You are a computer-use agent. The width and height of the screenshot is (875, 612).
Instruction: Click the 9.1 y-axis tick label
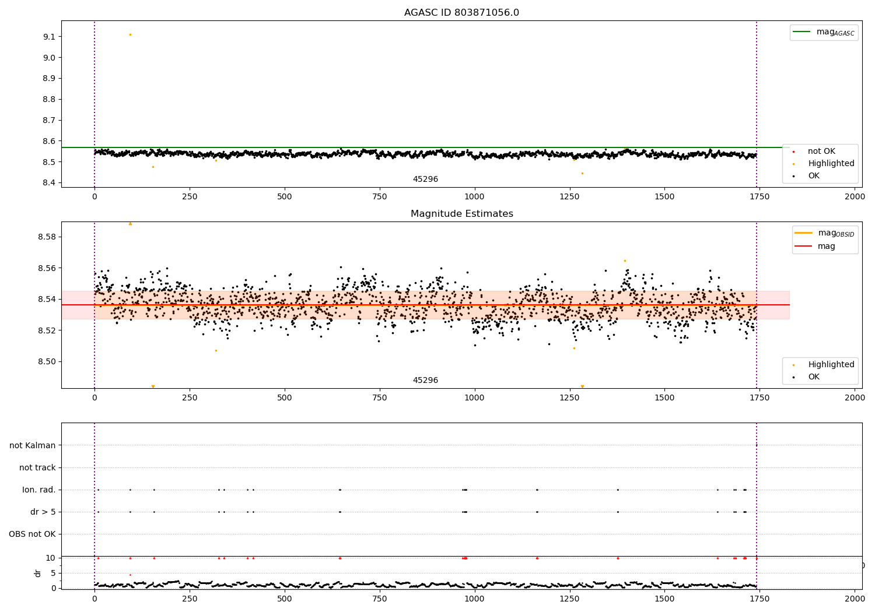(x=50, y=37)
